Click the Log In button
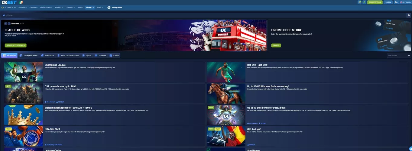Viewport: 412px width, 151px height. pos(388,2)
